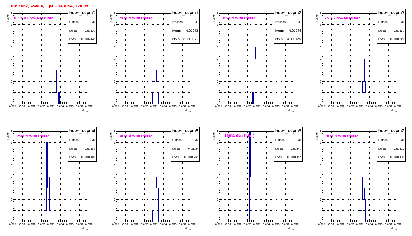Click the histogram bars in havg_asym3 plot
This screenshot has width=412, height=236.
(363, 81)
